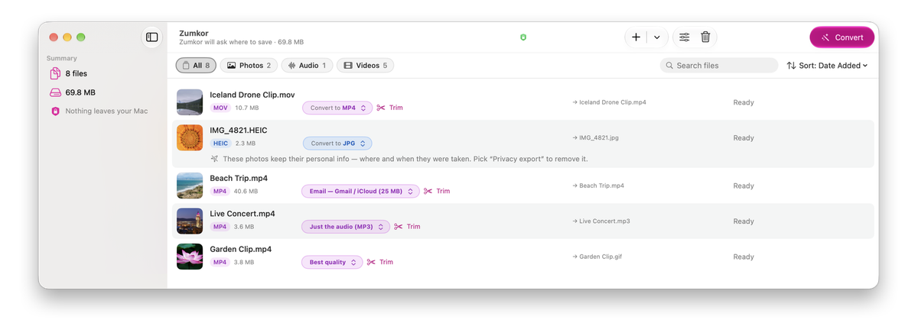Screen dimensions: 918x336
Task: Open Convert to JPG dropdown for IMG_4821
Action: tap(337, 143)
